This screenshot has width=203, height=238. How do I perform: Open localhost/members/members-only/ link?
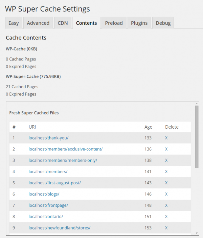click(x=63, y=160)
